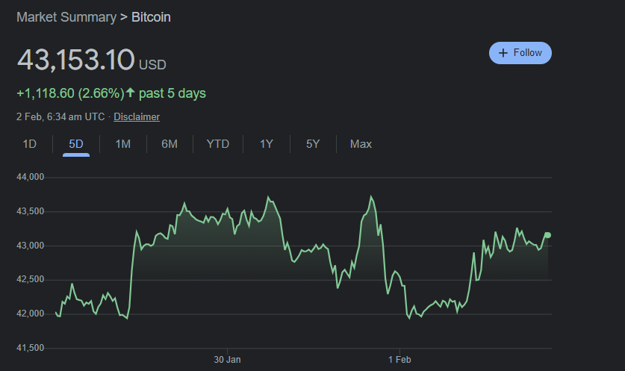Click the green up arrow icon
The height and width of the screenshot is (371, 625).
[x=131, y=93]
